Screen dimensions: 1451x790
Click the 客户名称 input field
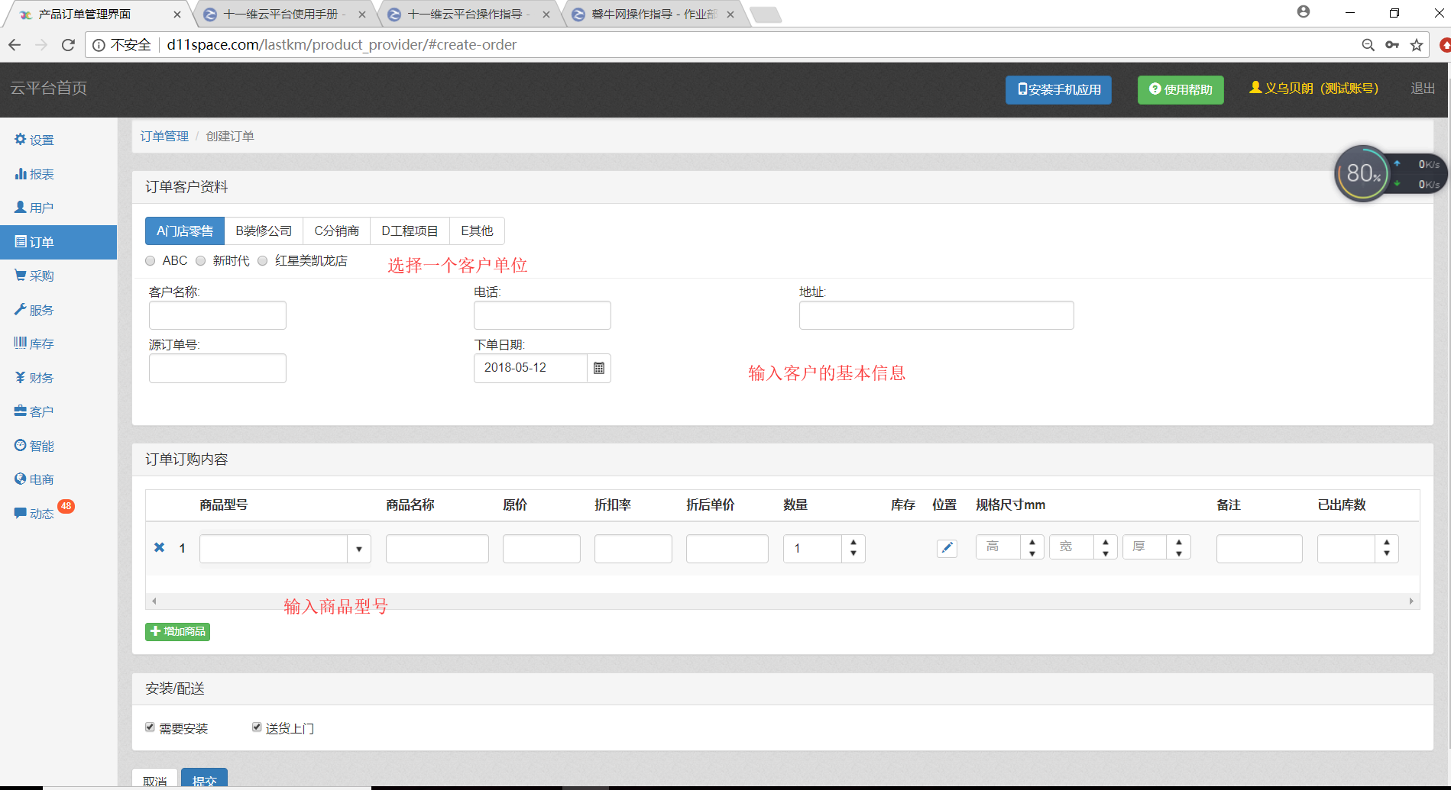coord(218,315)
